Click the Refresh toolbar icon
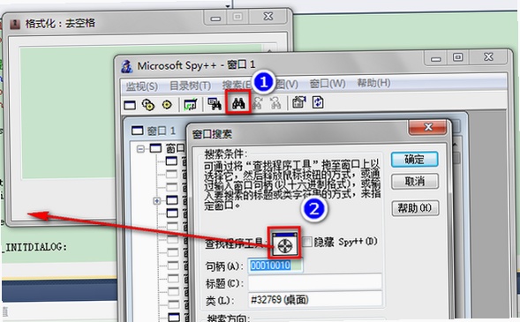The image size is (520, 322). (x=318, y=102)
